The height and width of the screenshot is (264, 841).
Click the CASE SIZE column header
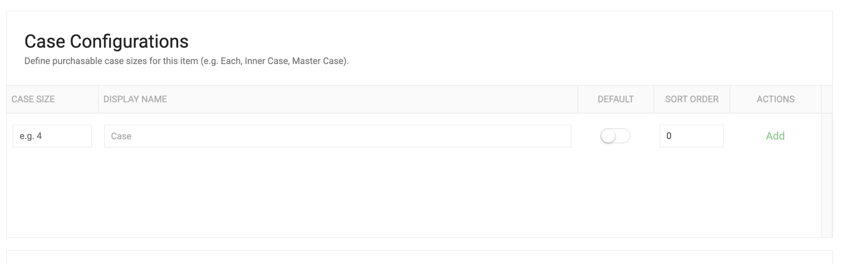coord(33,99)
